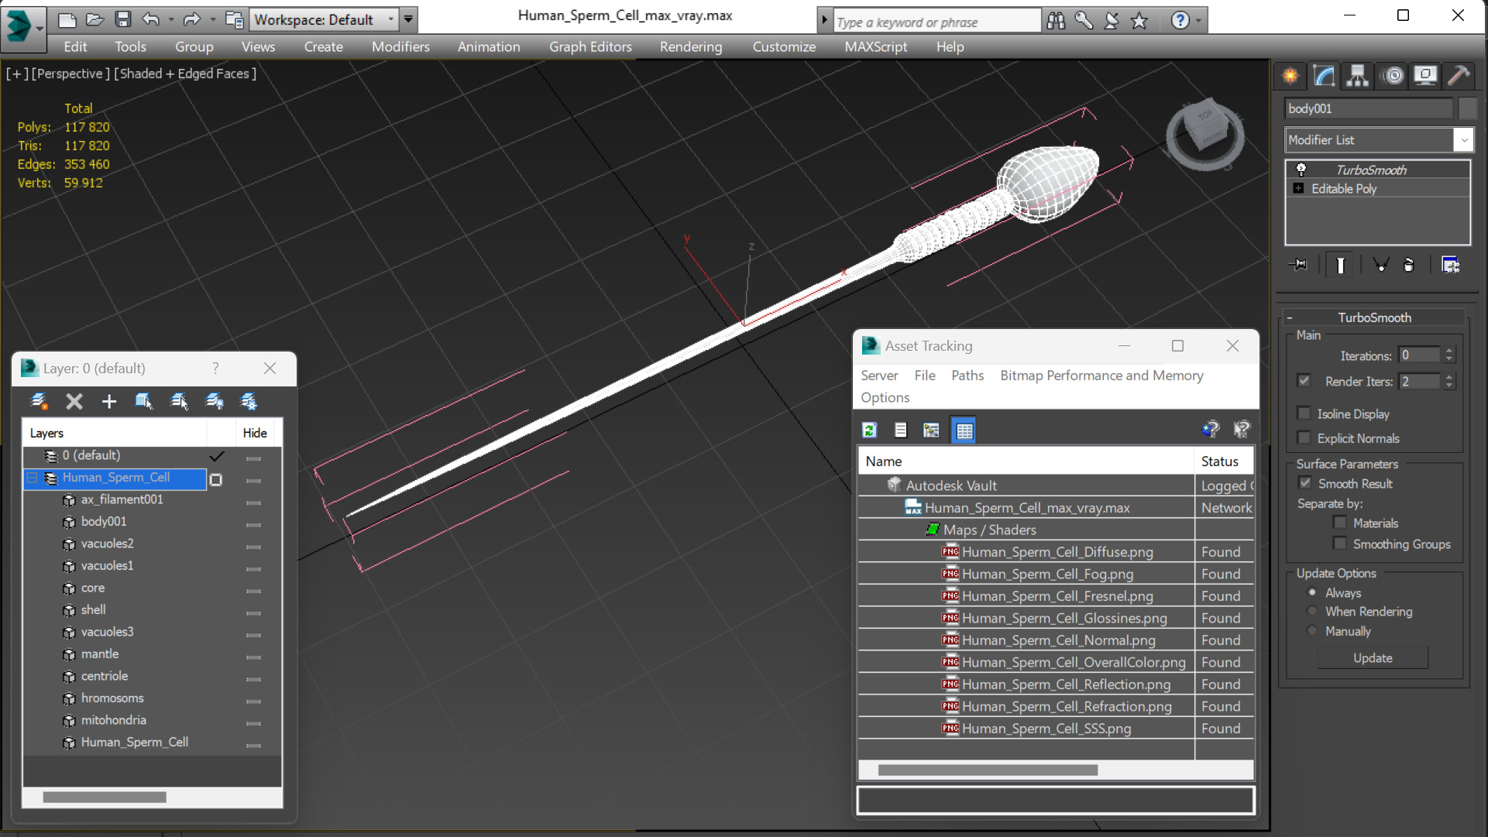Remove modifier from the stack icon

point(1409,265)
